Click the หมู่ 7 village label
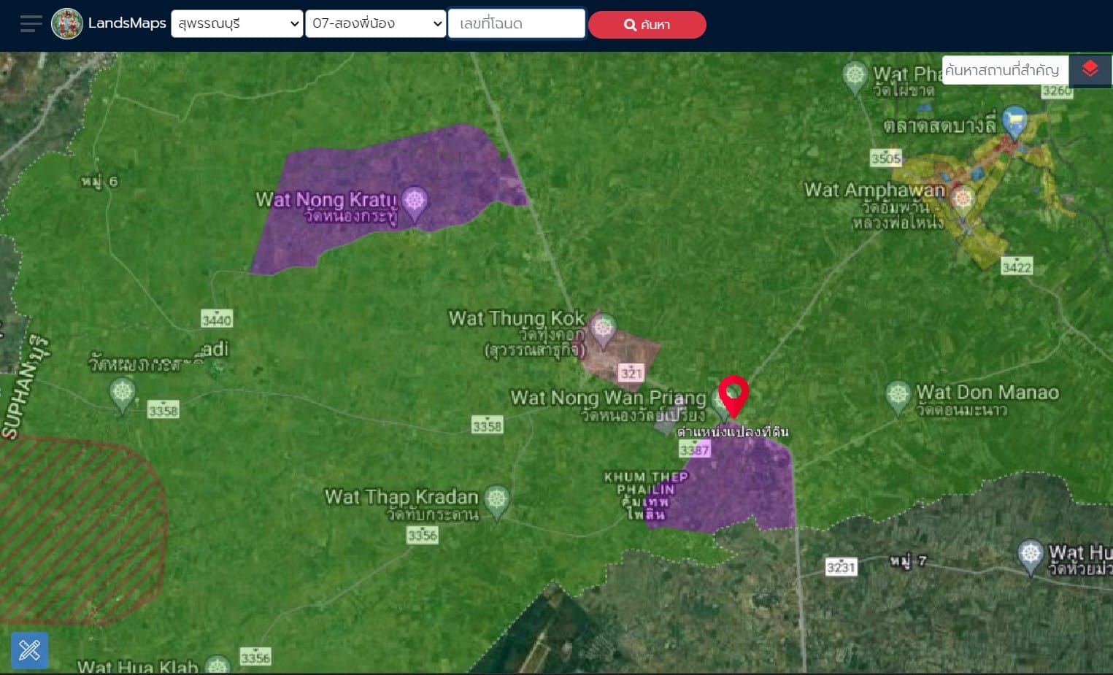 [908, 560]
